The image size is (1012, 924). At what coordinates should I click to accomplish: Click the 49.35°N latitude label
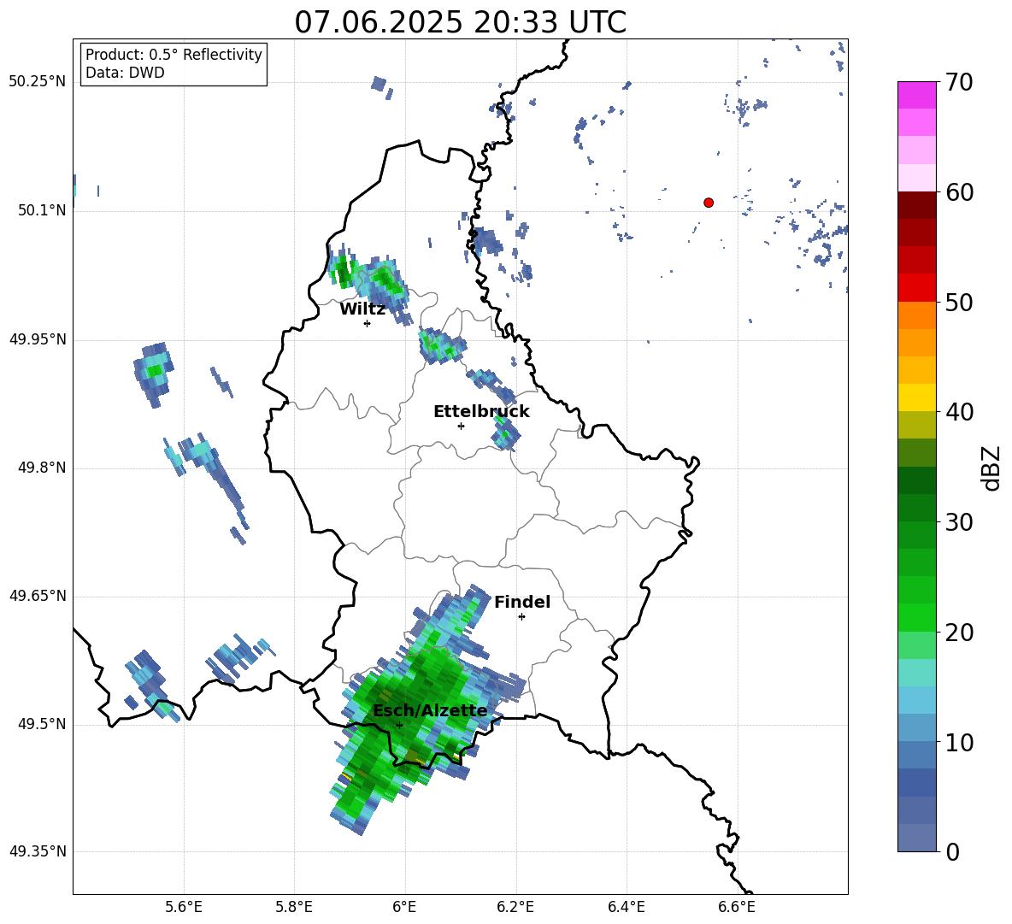pyautogui.click(x=38, y=851)
